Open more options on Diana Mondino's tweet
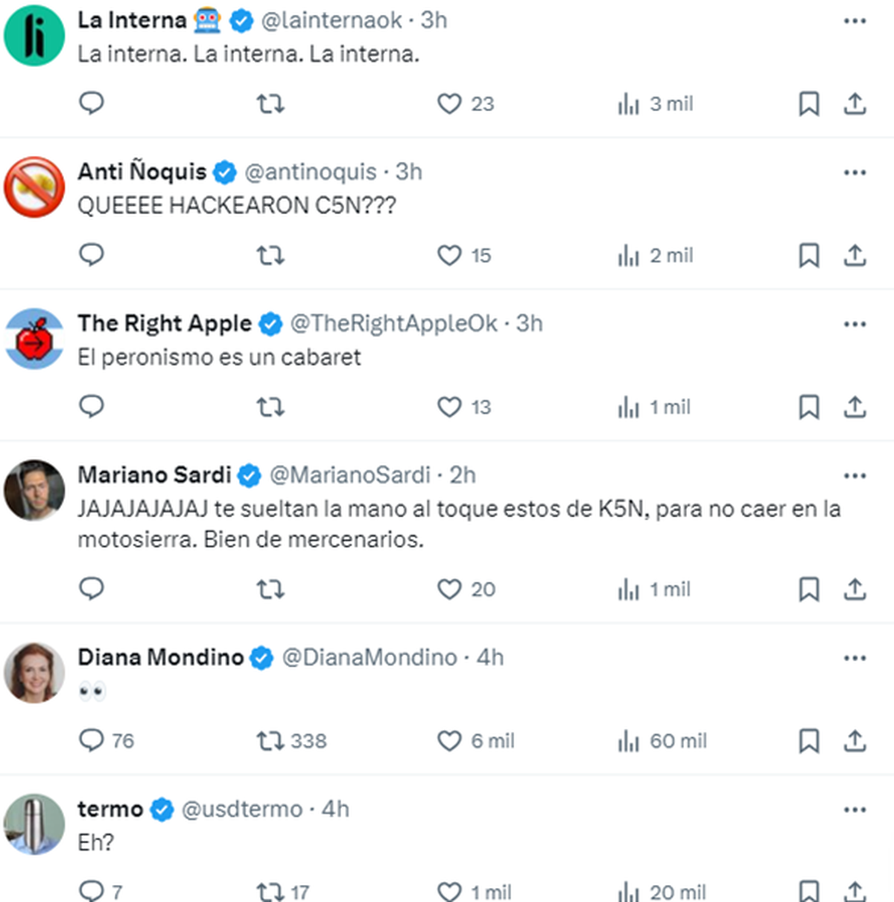Image resolution: width=894 pixels, height=902 pixels. [854, 657]
